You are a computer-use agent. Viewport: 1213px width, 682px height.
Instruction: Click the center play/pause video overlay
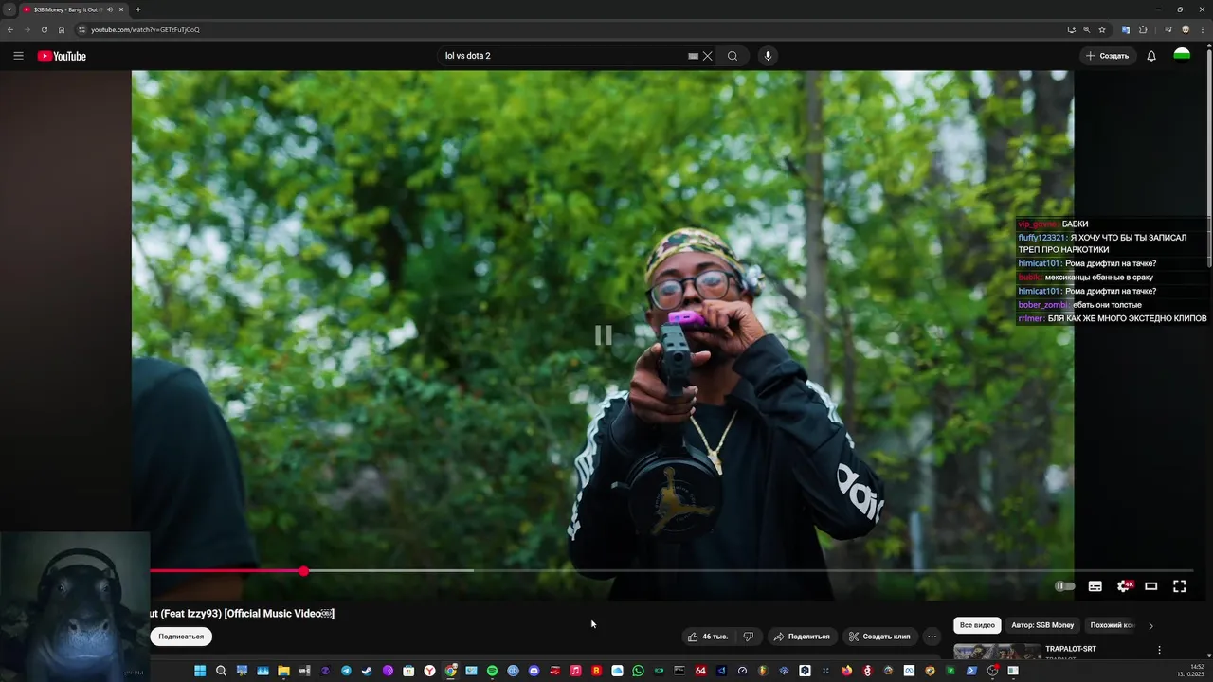point(603,334)
